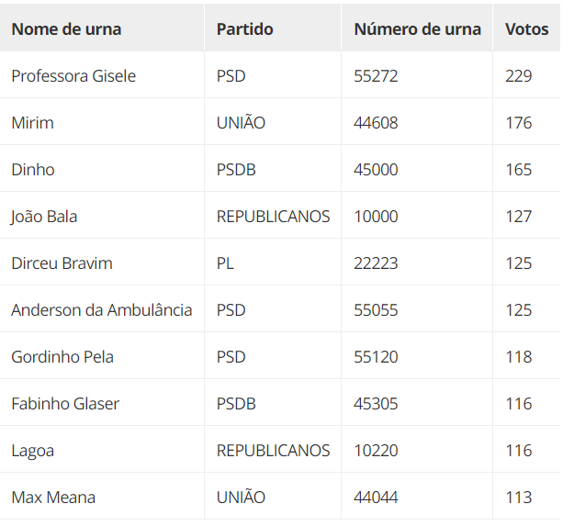Image resolution: width=563 pixels, height=526 pixels.
Task: Click Fabinho Glaser's name
Action: click(65, 404)
